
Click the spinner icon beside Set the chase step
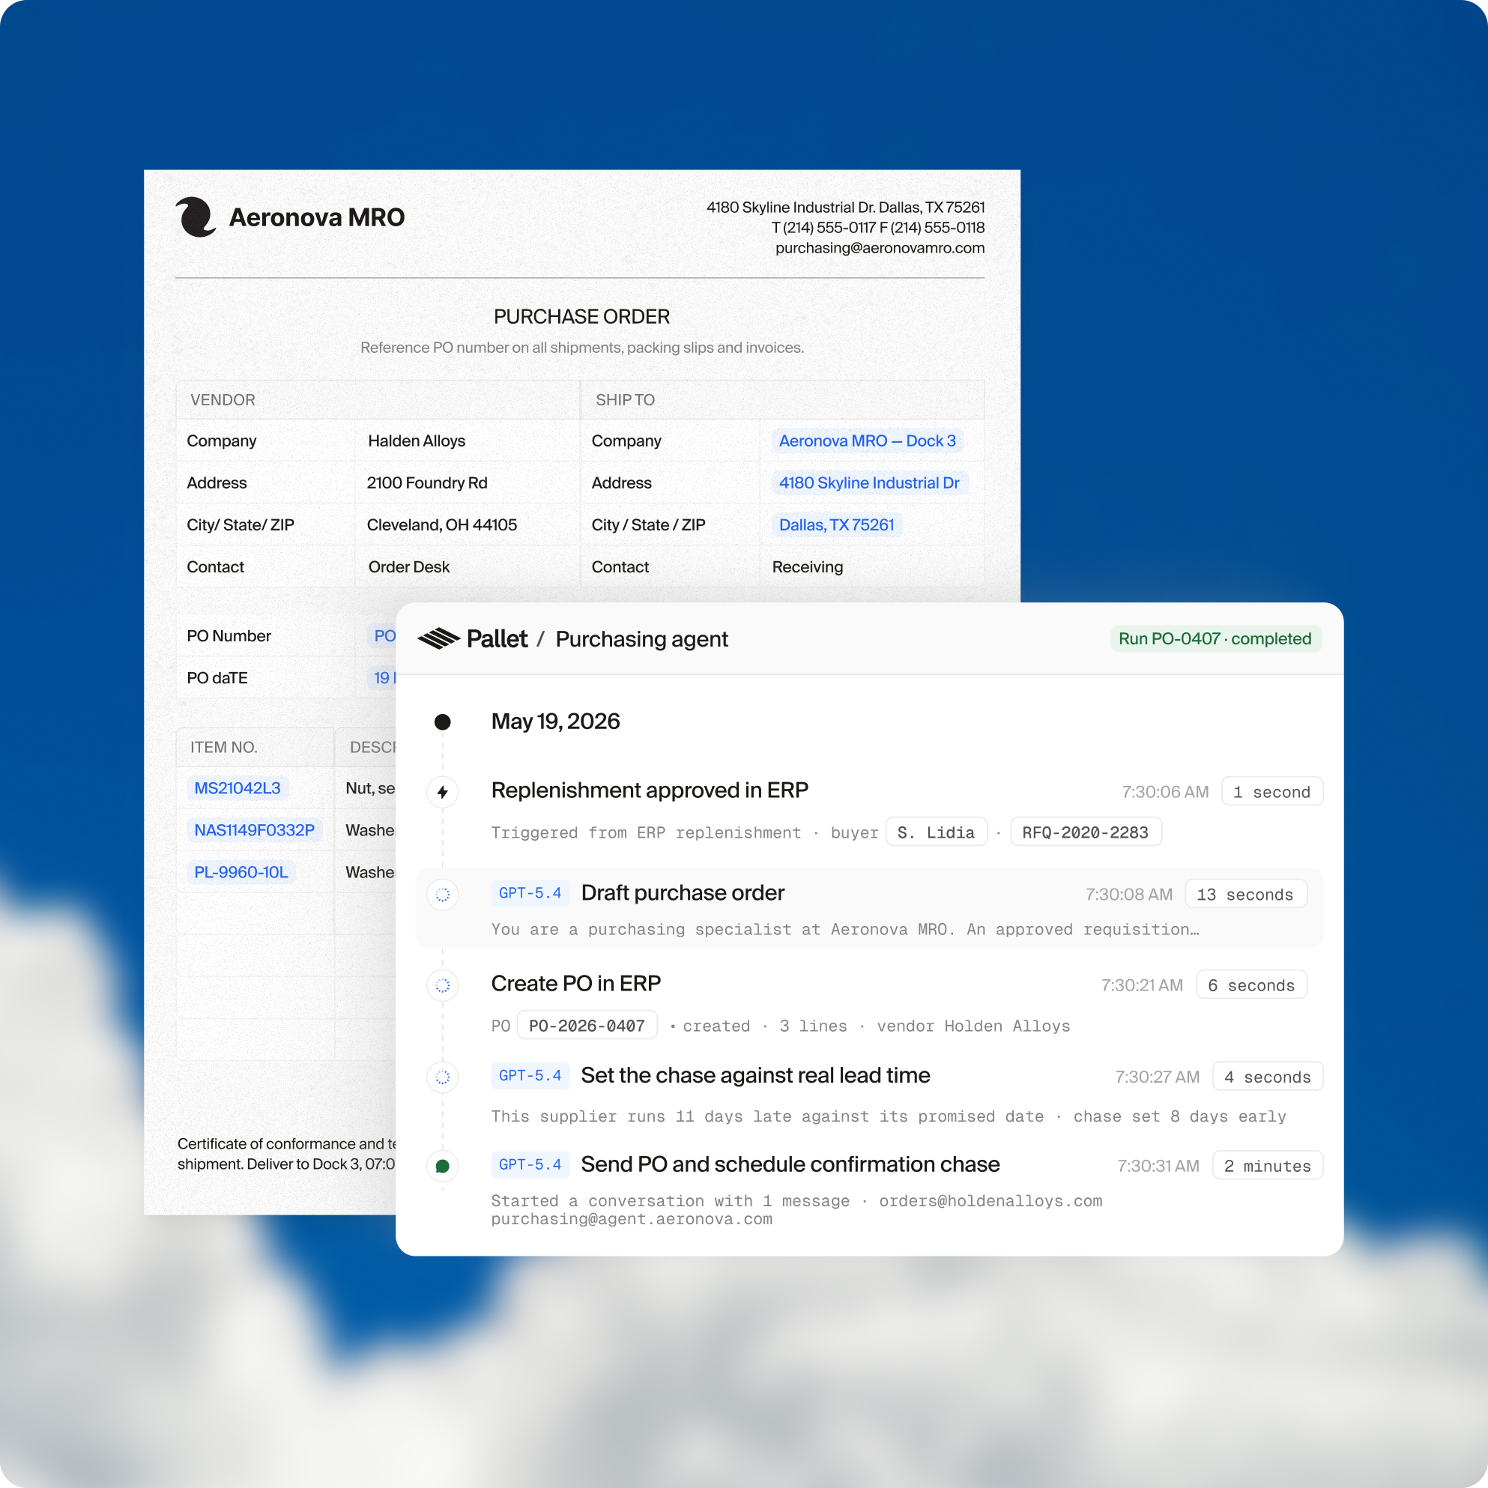(x=443, y=1077)
